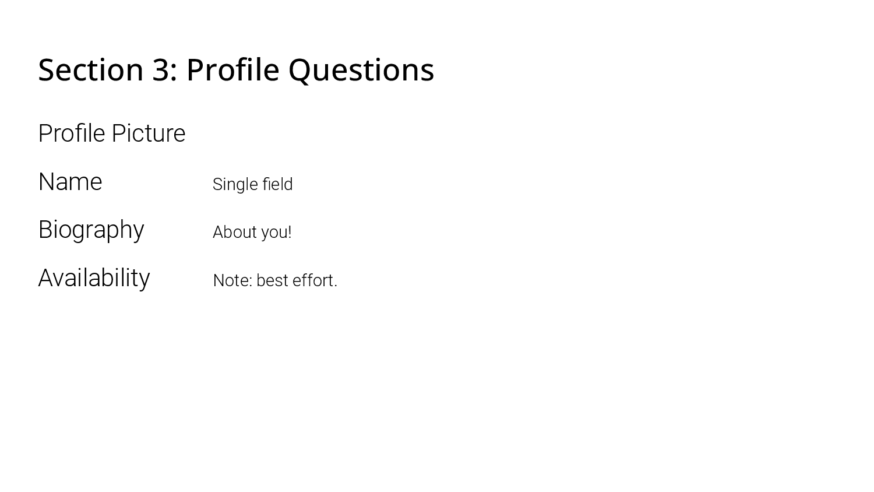The height and width of the screenshot is (492, 874).
Task: Click the word field after Single
Action: [x=277, y=184]
